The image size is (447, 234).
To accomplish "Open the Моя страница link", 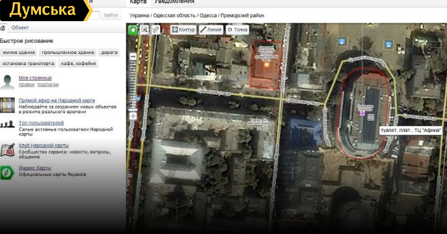I will pos(35,78).
